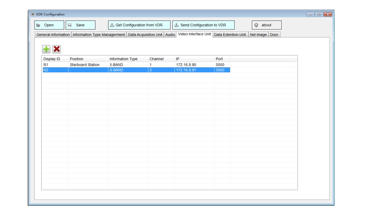
Task: Open the about help button
Action: 266,25
